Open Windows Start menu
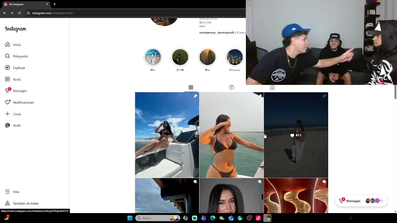 130,218
